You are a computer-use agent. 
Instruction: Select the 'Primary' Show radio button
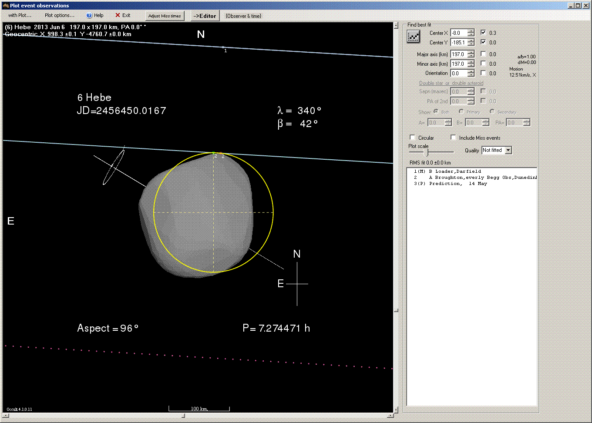click(461, 111)
